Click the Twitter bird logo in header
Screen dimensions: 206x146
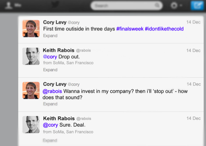click(x=55, y=5)
